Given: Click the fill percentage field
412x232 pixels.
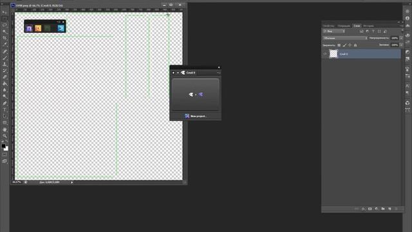Looking at the screenshot, I should coord(395,45).
